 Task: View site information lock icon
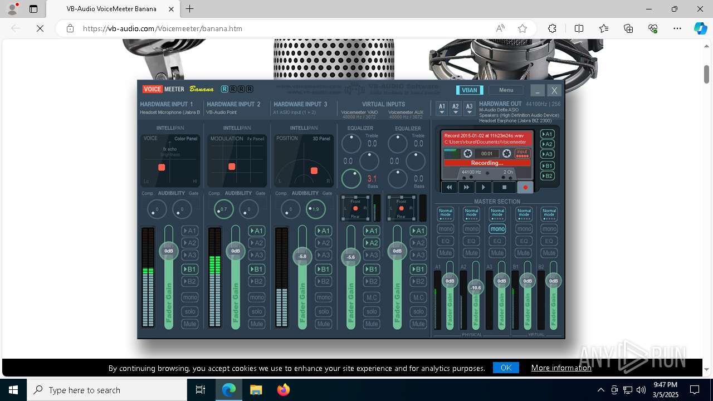70,28
